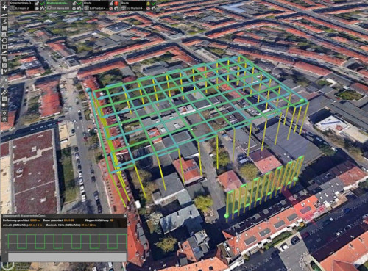368x271 pixels.
Task: Open route parameters on the second route card
Action: [x=79, y=8]
